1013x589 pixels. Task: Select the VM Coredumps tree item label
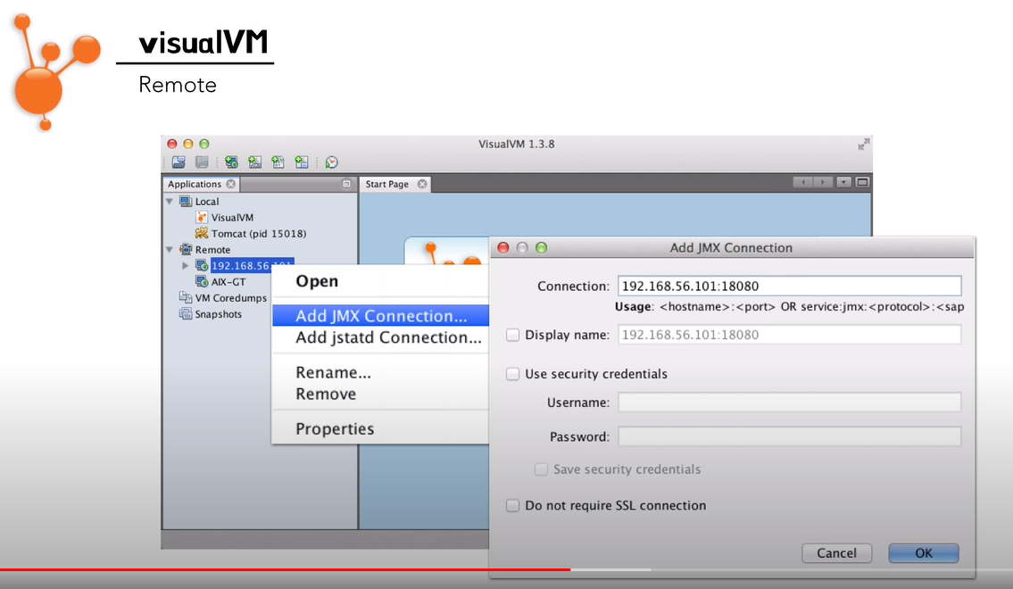(230, 298)
